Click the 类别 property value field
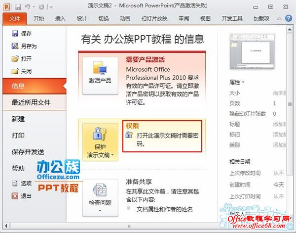This screenshot has width=296, height=233. 280,145
